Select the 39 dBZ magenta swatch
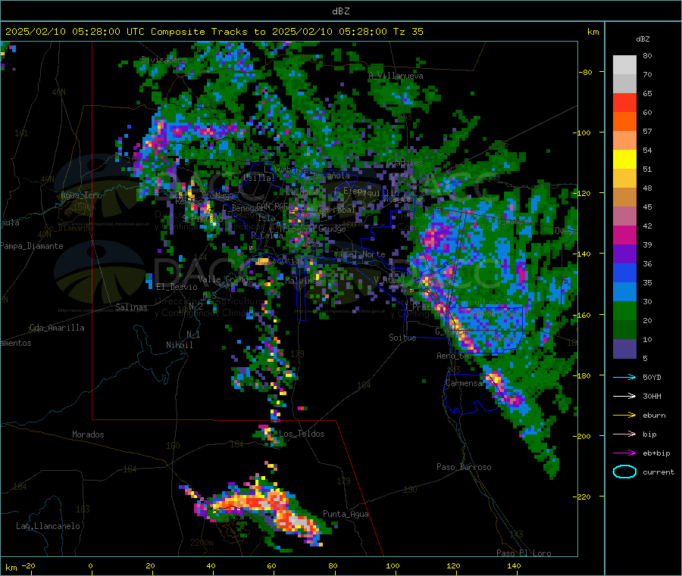This screenshot has height=576, width=682. click(x=624, y=235)
